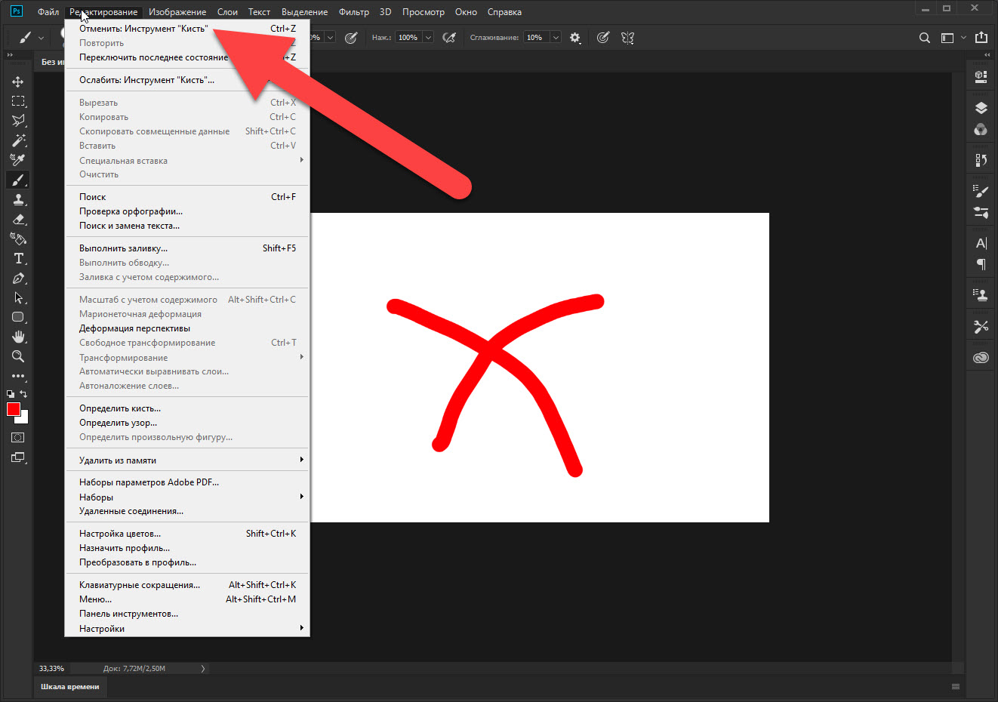The height and width of the screenshot is (702, 998).
Task: Select the Brush tool in the toolbox
Action: pyautogui.click(x=18, y=180)
